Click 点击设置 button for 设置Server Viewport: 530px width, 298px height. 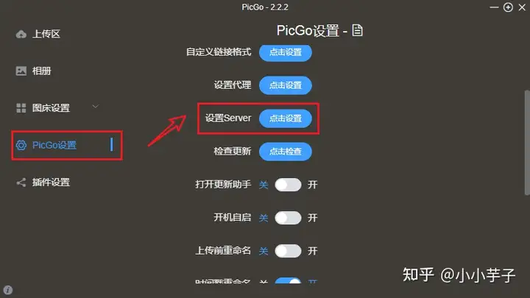(286, 118)
